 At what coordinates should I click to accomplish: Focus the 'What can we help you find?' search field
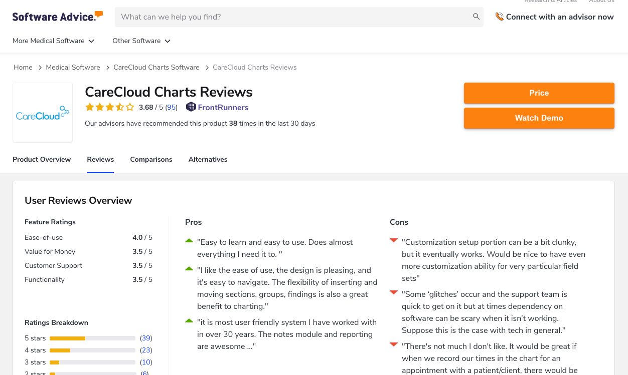(x=294, y=17)
